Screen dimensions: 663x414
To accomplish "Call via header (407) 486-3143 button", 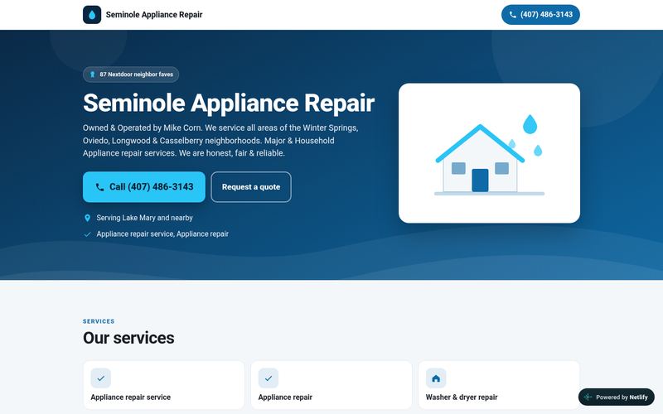I will pos(540,15).
